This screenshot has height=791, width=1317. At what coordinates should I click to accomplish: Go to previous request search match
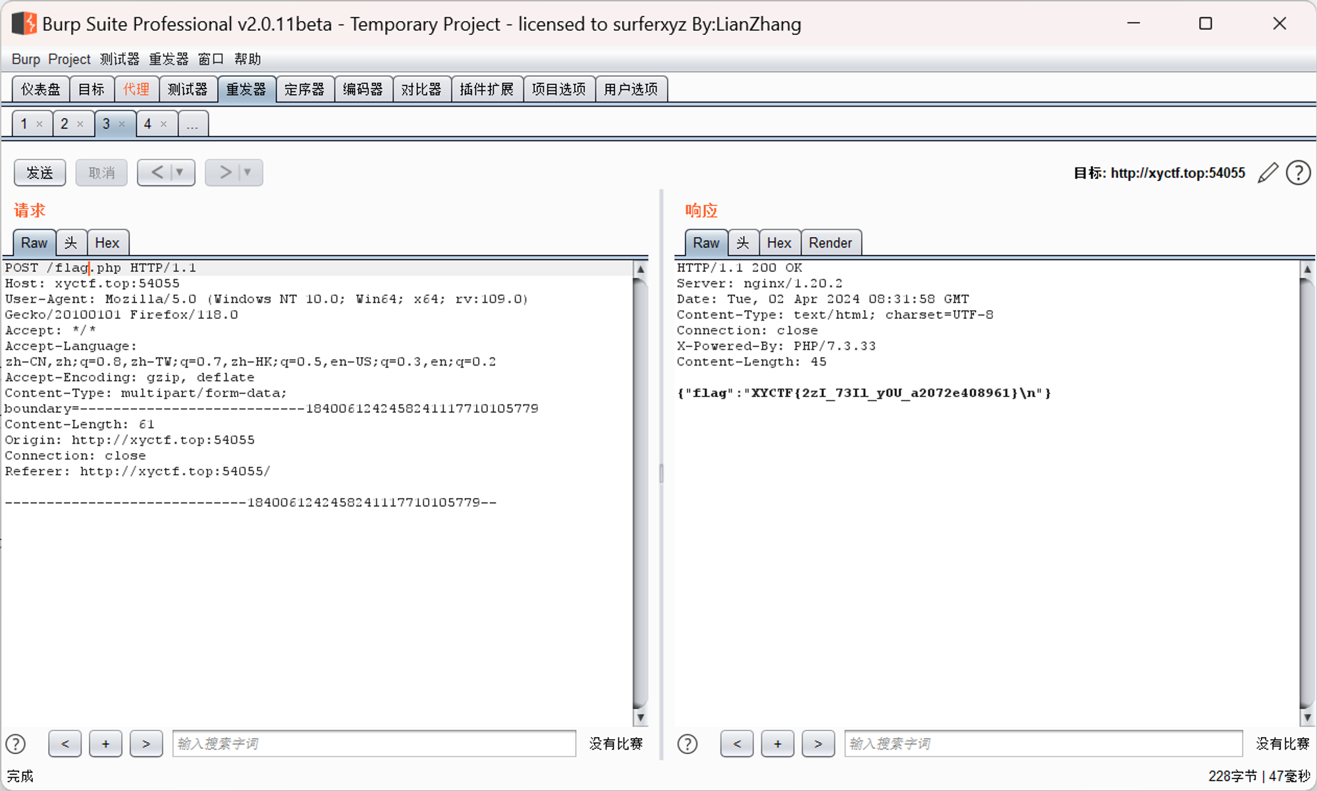65,744
